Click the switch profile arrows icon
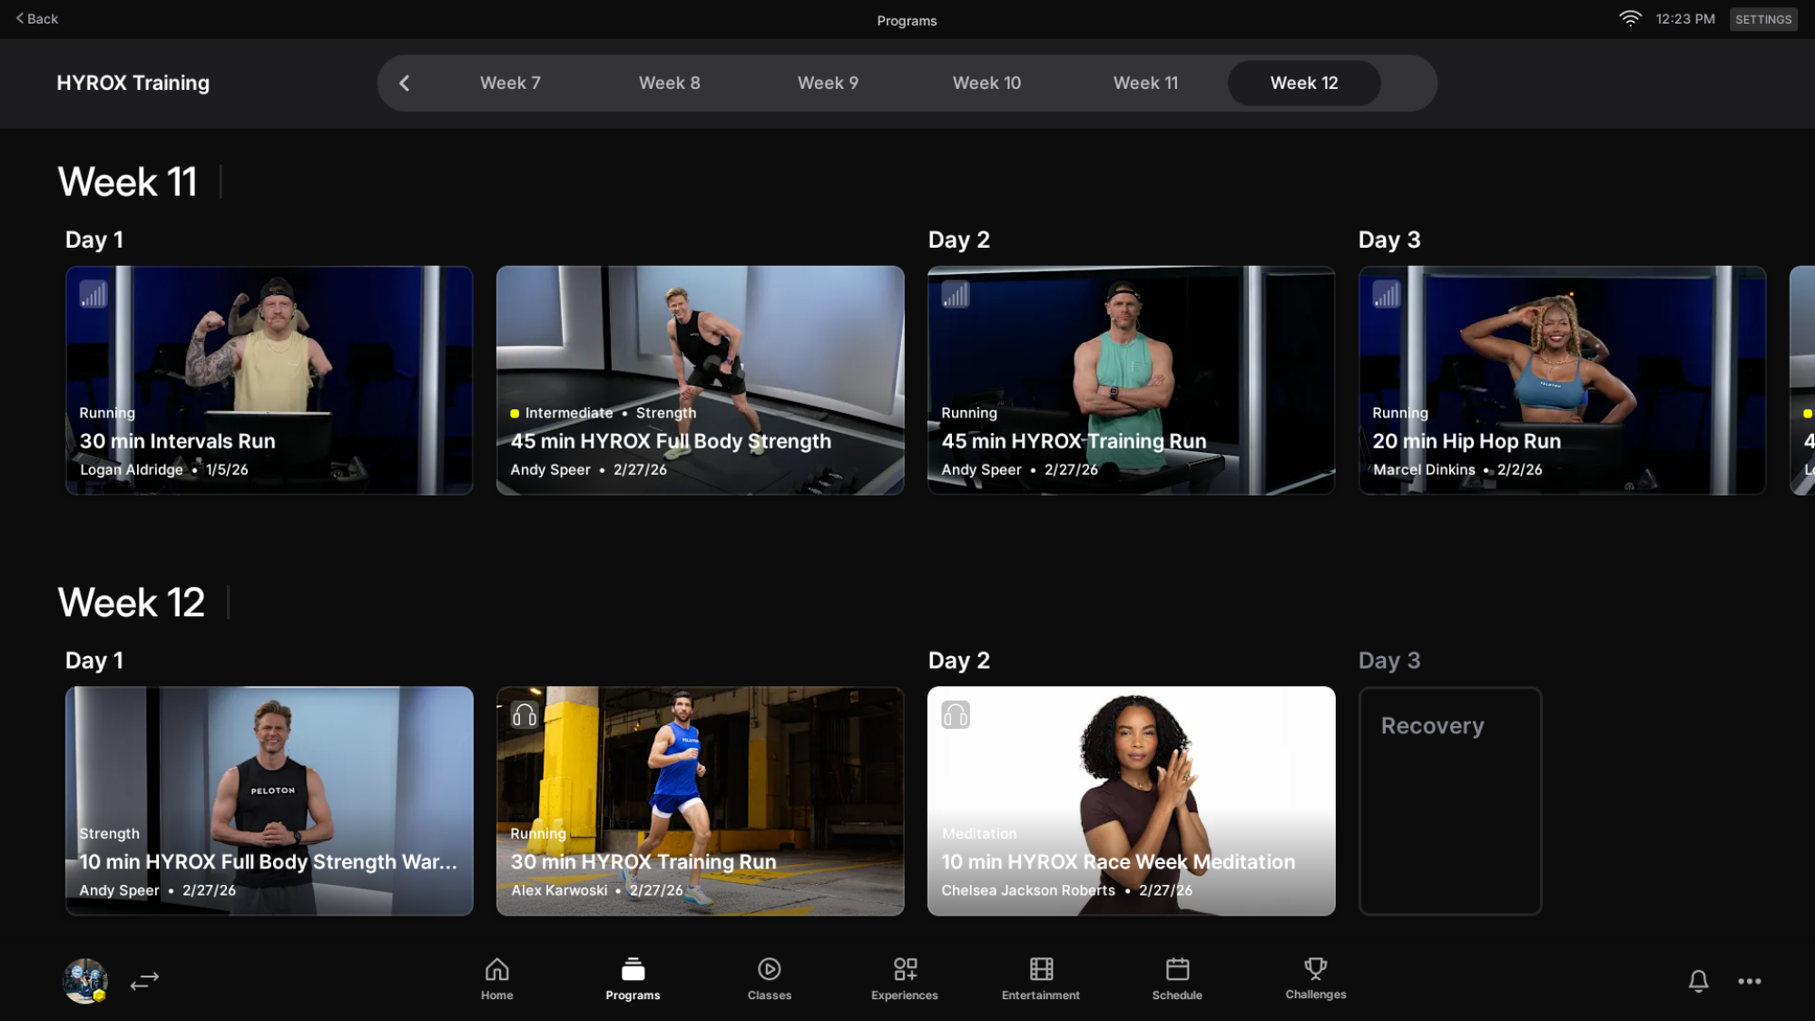Viewport: 1815px width, 1021px height. click(144, 981)
